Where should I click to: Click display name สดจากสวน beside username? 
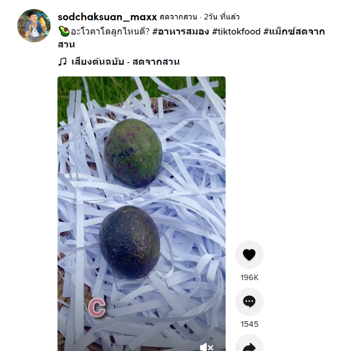click(179, 17)
